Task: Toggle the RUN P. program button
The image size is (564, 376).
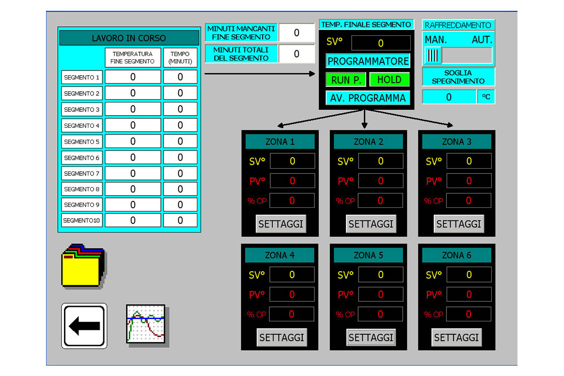Action: (x=345, y=80)
